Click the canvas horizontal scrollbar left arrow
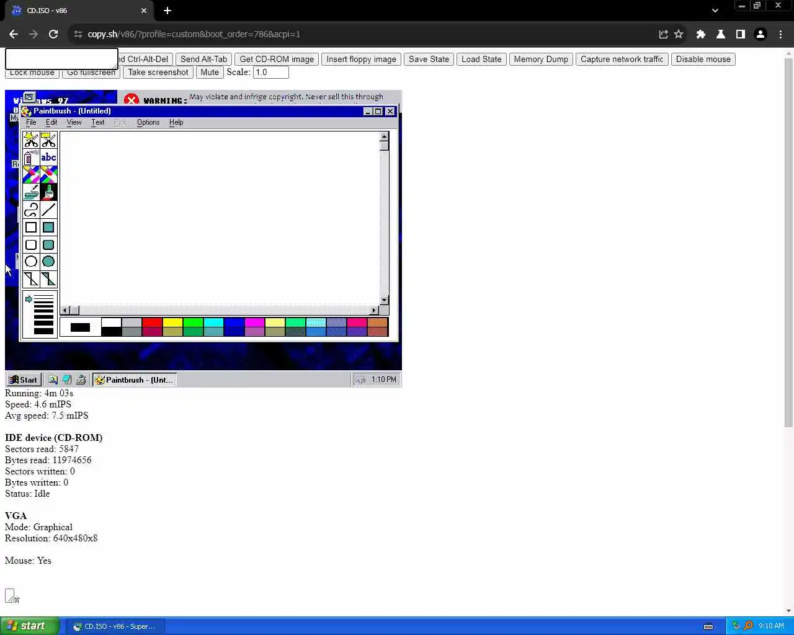Image resolution: width=794 pixels, height=635 pixels. click(x=65, y=310)
